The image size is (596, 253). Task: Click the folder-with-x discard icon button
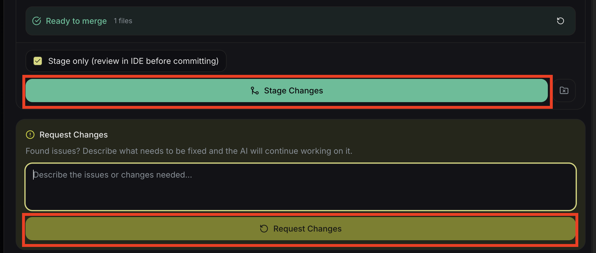564,91
